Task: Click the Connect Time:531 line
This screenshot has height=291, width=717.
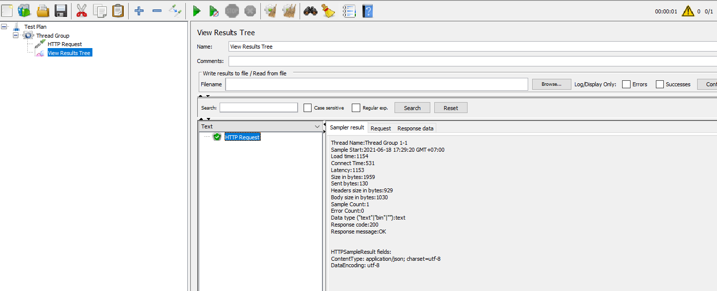Action: [353, 163]
